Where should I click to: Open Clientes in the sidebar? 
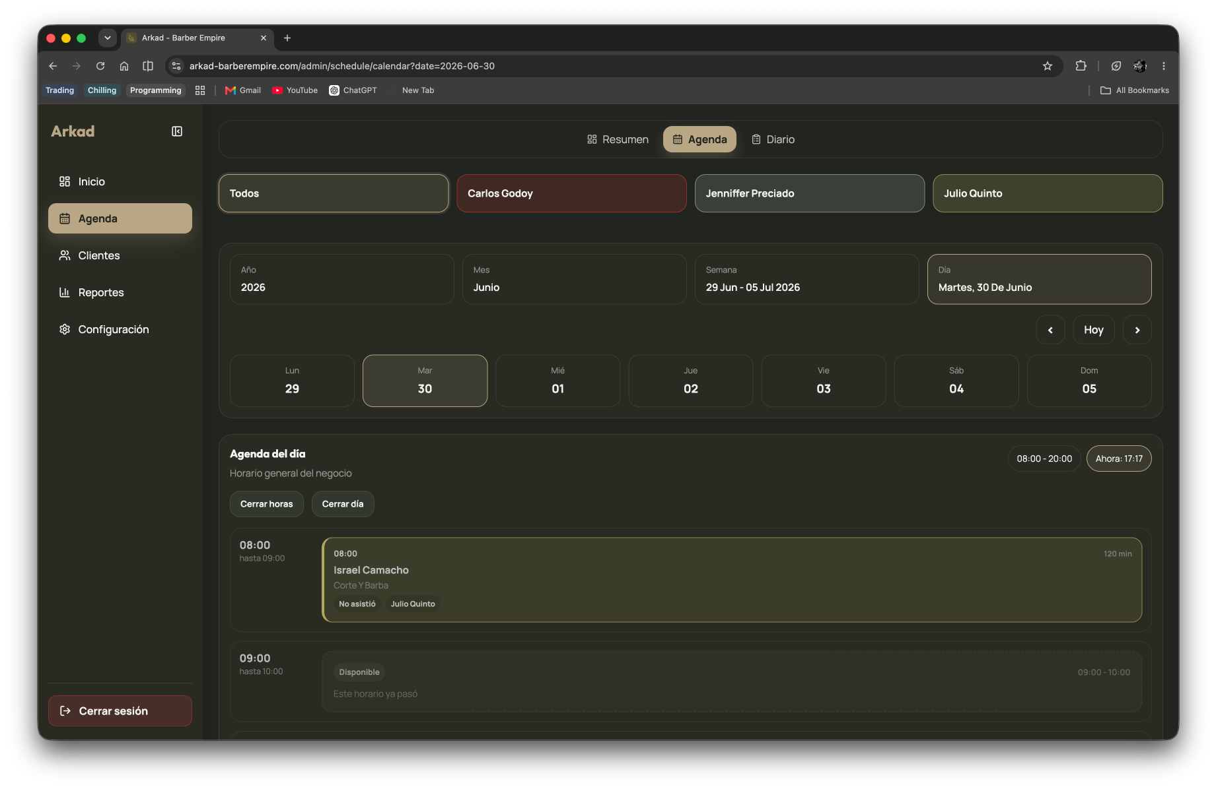(120, 255)
